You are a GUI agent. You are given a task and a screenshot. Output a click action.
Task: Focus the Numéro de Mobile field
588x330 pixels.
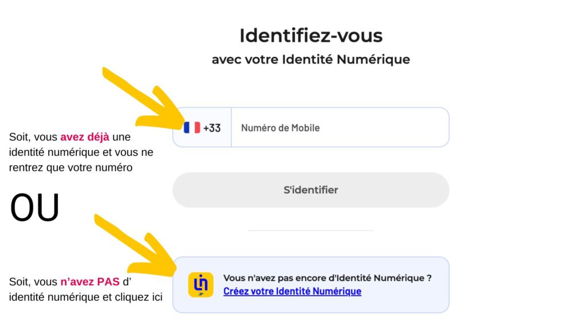pos(340,128)
